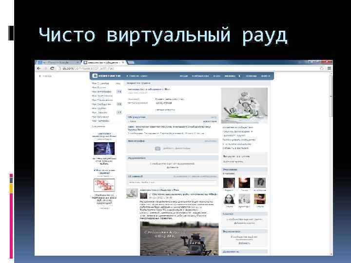Open люди in the VK header

point(184,76)
